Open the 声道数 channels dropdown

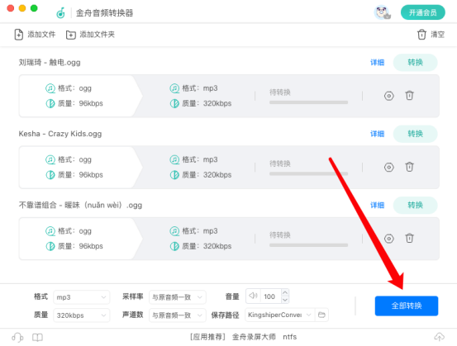(177, 315)
